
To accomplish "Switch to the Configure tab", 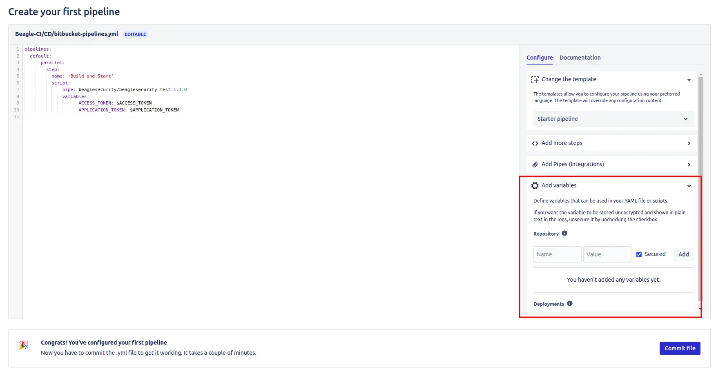I will tap(539, 58).
